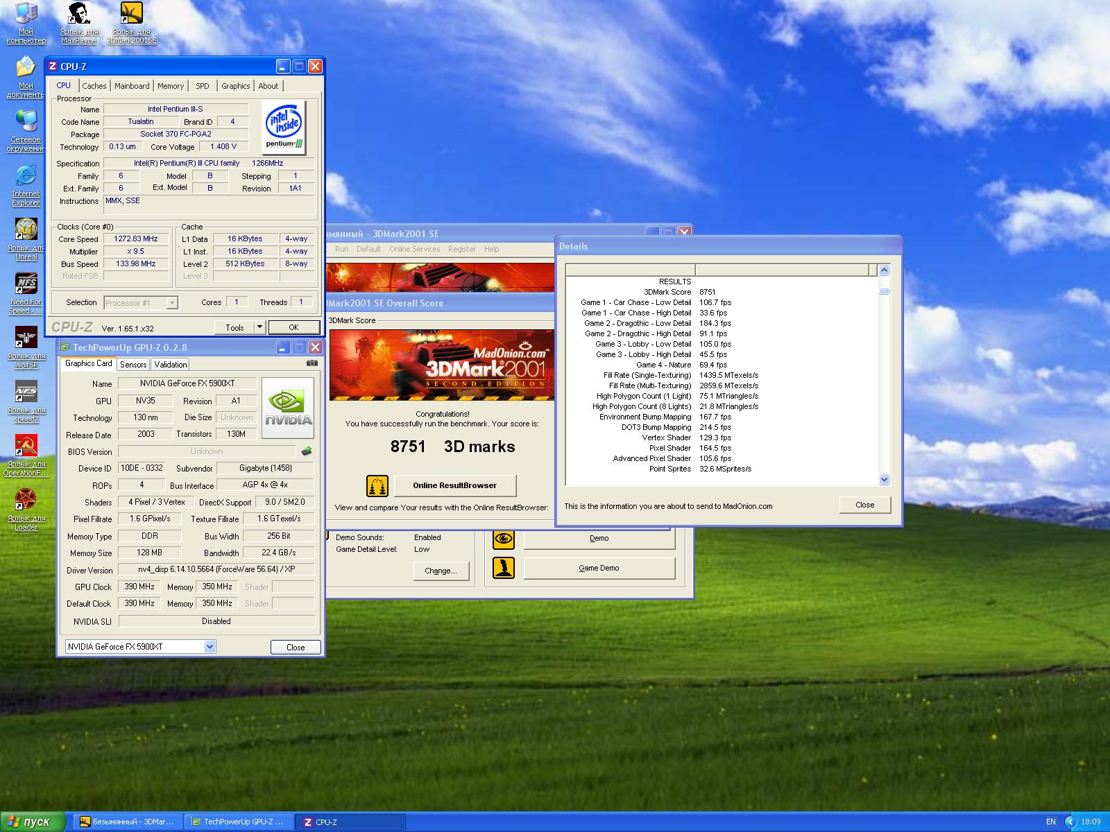Click the icon beside Online ResultBrowser
The width and height of the screenshot is (1110, 832).
[377, 485]
